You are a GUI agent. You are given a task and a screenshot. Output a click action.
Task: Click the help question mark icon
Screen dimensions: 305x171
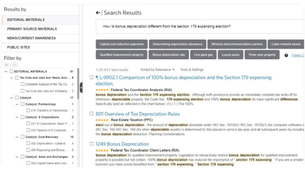click(x=286, y=55)
